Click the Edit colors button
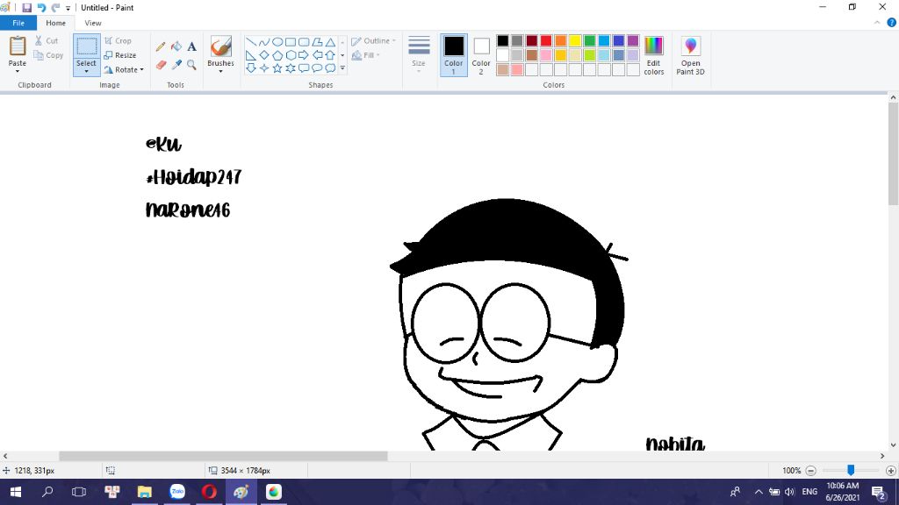This screenshot has height=505, width=899. click(x=653, y=55)
